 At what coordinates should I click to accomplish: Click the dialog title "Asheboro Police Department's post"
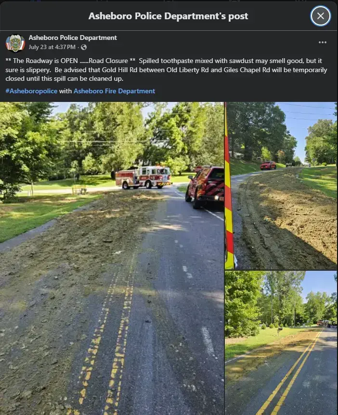169,16
